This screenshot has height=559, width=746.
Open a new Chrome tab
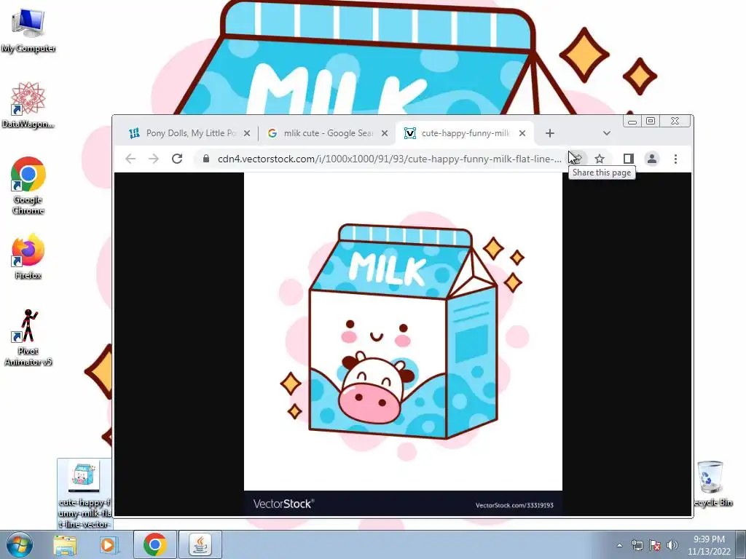point(549,134)
